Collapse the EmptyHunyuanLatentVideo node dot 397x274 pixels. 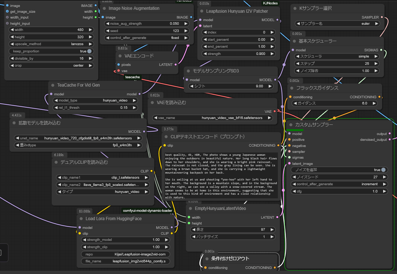pos(190,209)
